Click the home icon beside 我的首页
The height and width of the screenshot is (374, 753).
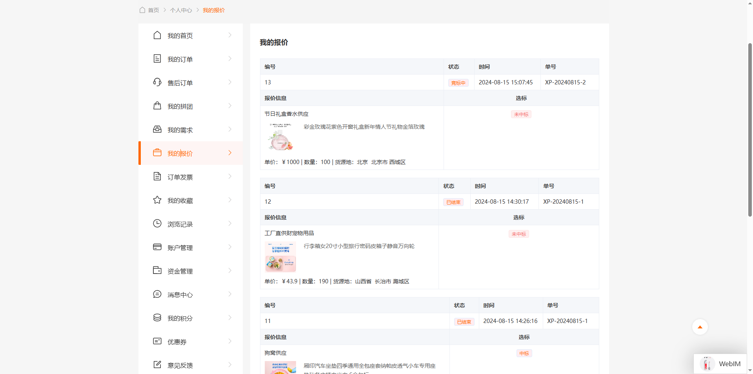coord(157,35)
